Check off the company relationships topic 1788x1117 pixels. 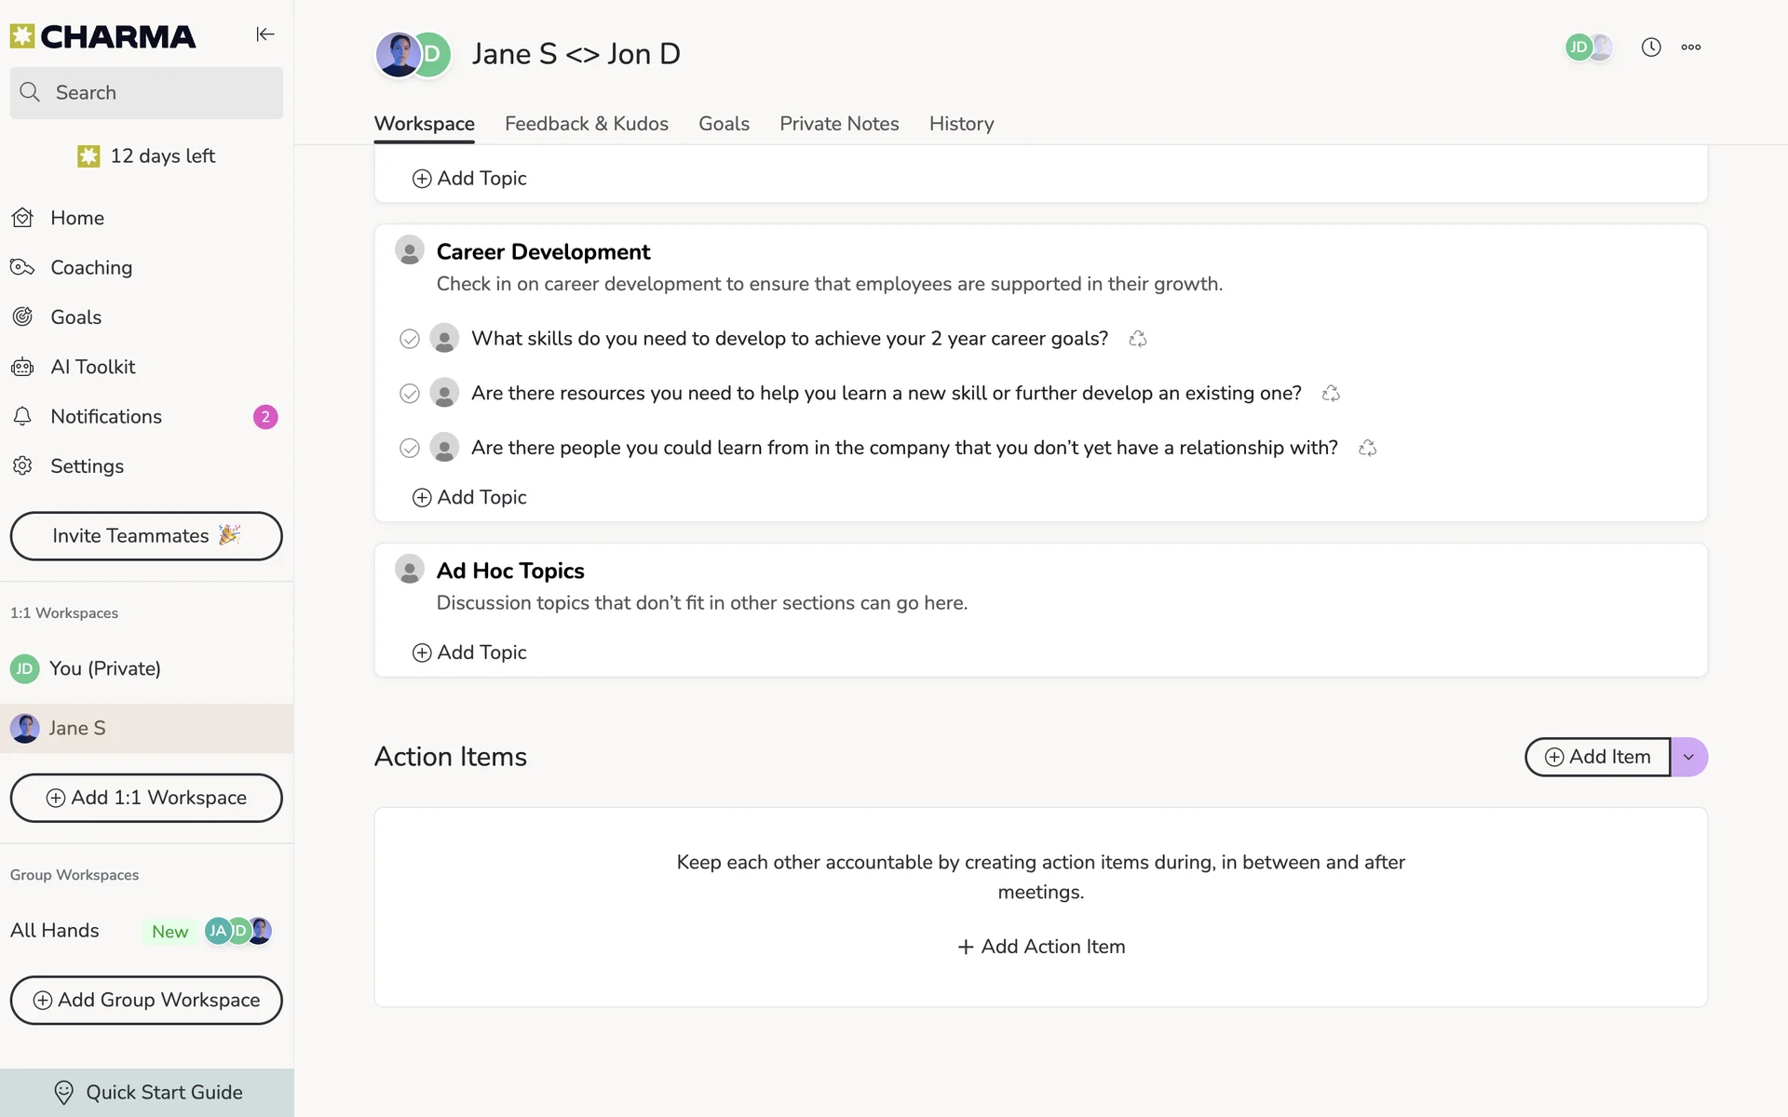[x=410, y=448]
